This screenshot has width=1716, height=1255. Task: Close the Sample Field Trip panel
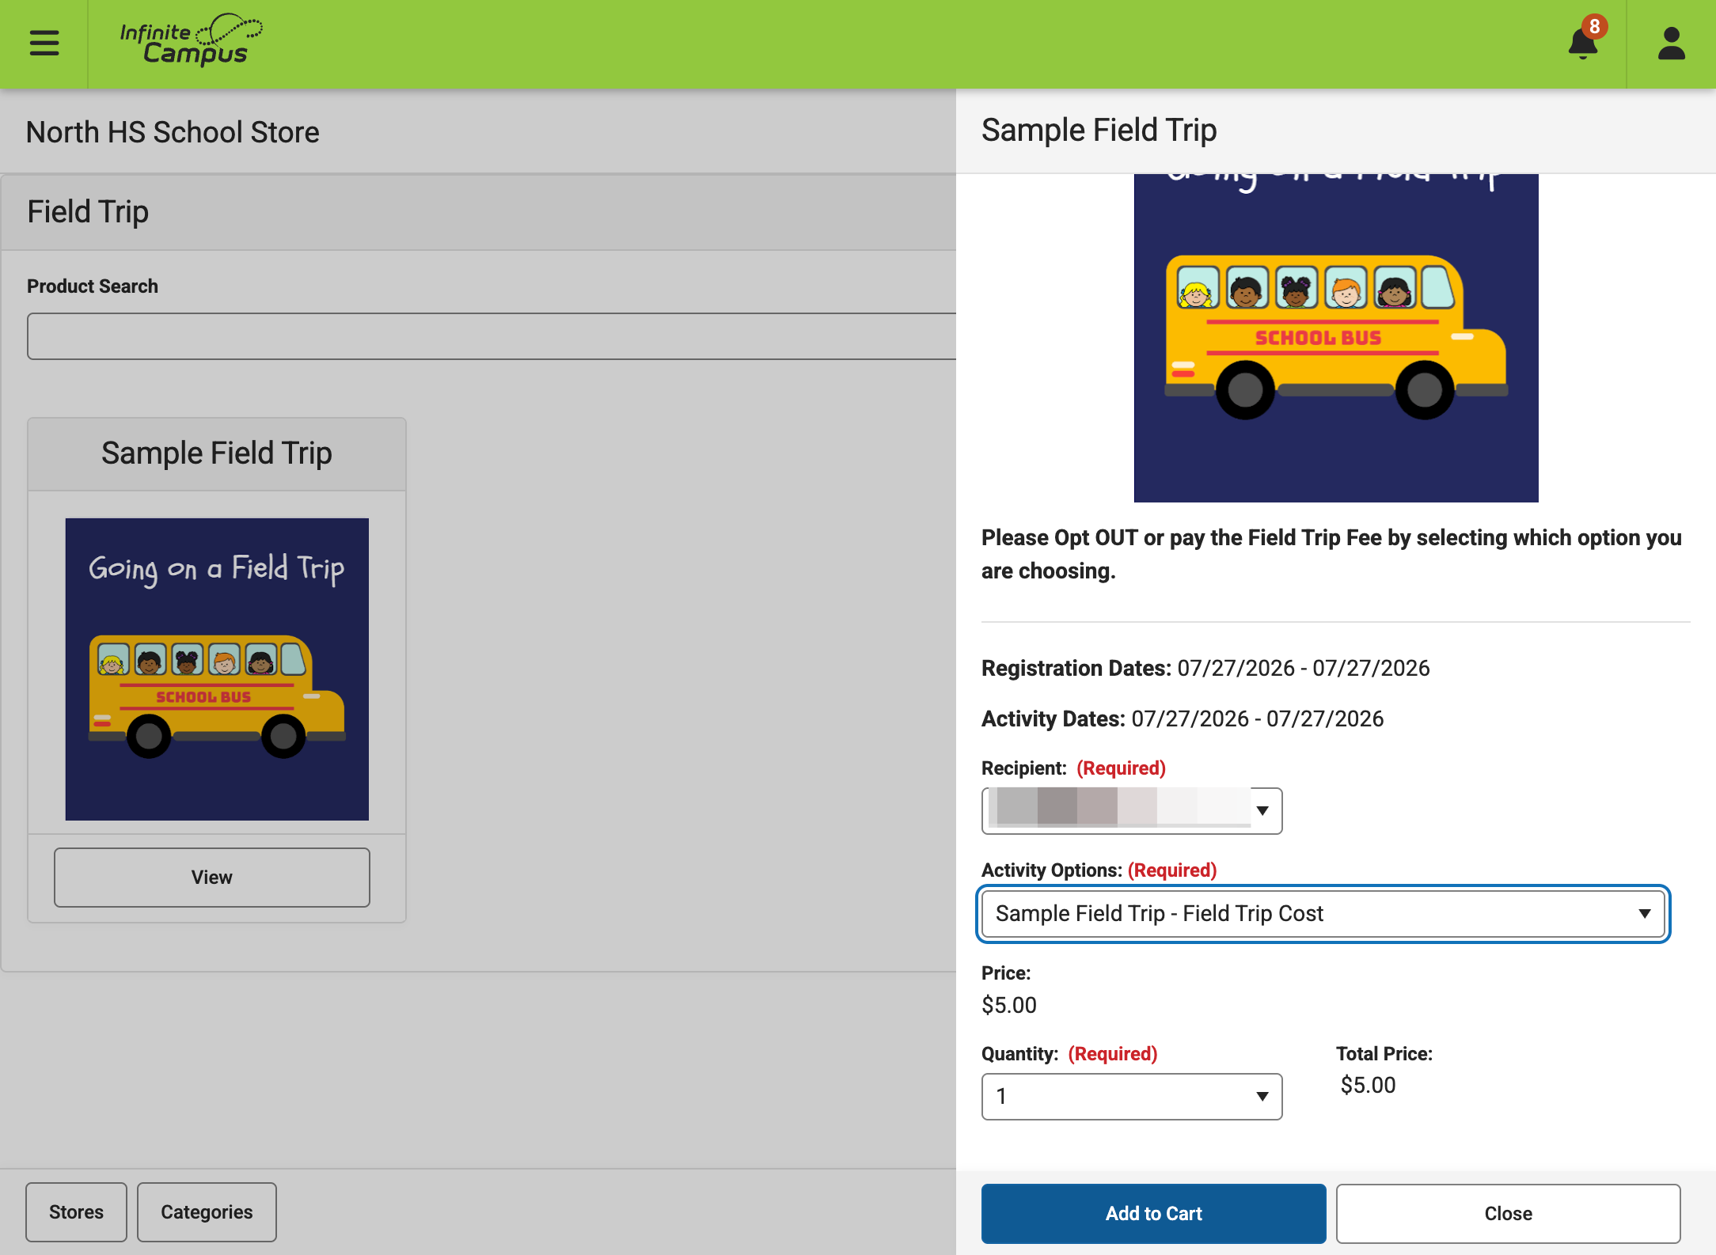coord(1508,1213)
